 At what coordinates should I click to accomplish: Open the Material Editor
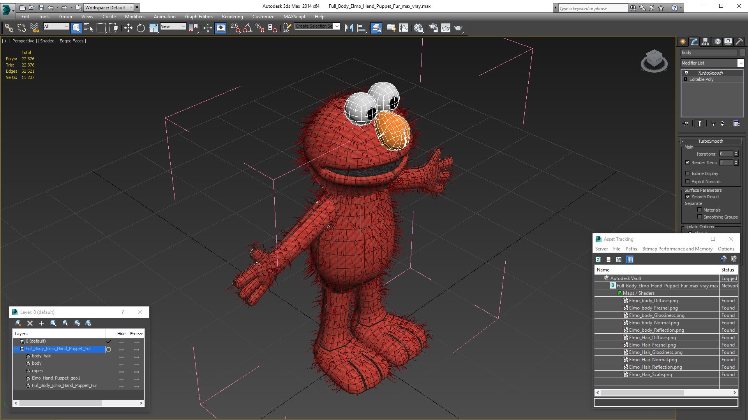click(418, 28)
